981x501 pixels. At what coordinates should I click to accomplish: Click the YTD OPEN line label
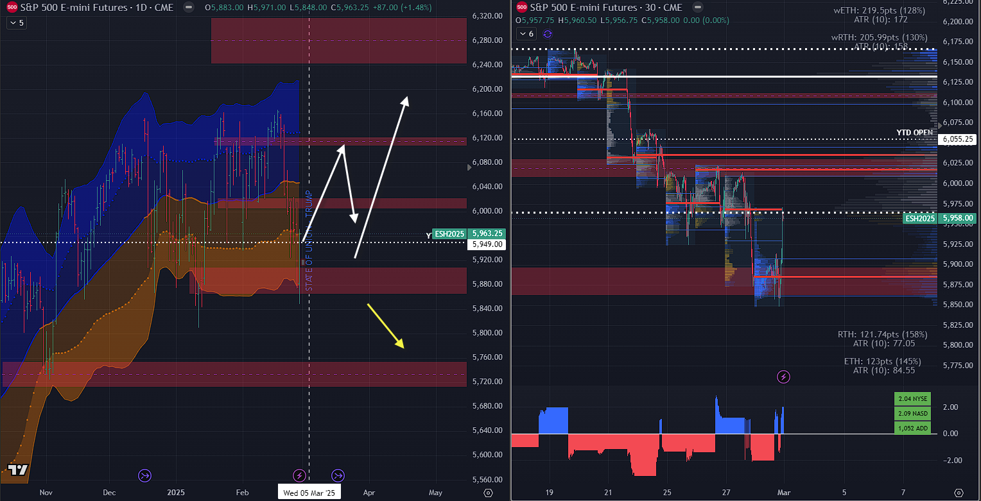click(914, 133)
